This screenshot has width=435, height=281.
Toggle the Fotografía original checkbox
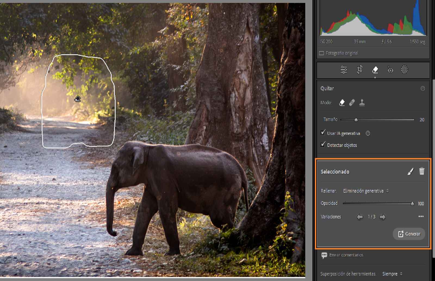click(x=322, y=53)
